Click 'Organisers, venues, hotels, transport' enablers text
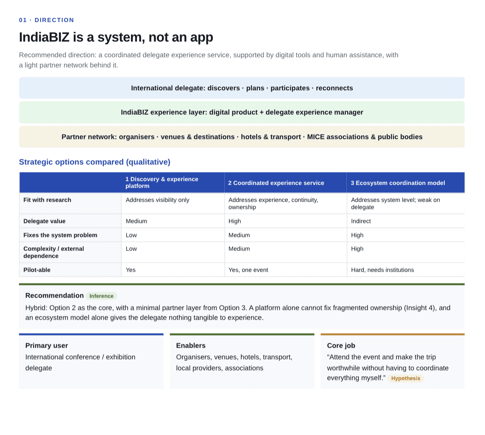The height and width of the screenshot is (435, 485). pos(234,362)
